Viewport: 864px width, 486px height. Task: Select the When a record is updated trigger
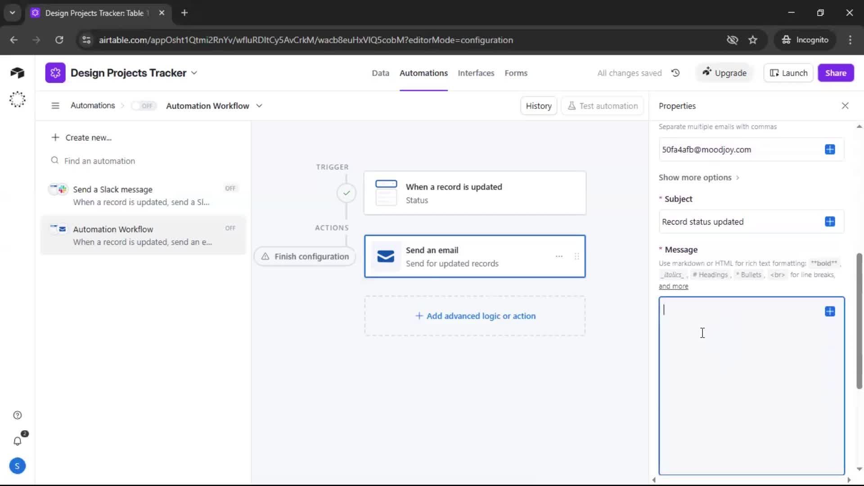click(475, 193)
